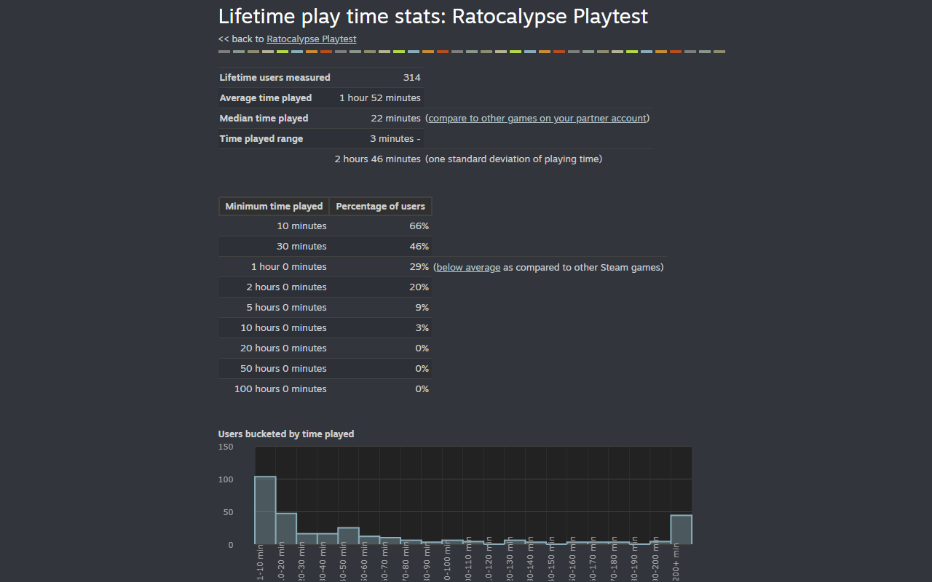This screenshot has height=582, width=932.
Task: Click the 0% value for 20 hours
Action: pyautogui.click(x=422, y=348)
